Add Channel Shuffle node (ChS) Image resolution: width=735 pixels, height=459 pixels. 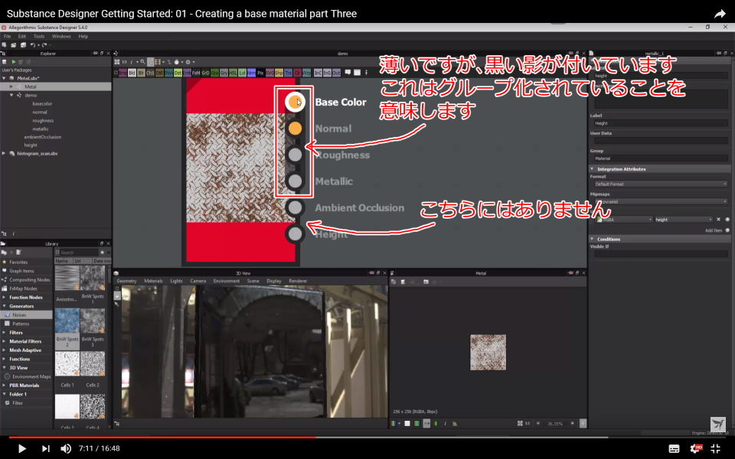coord(150,73)
